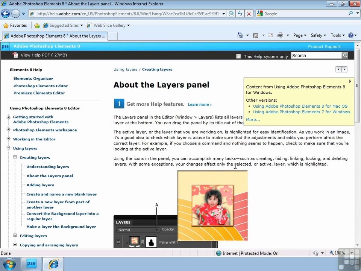Click the Google search magnifier icon
361x271 pixels.
[x=350, y=14]
